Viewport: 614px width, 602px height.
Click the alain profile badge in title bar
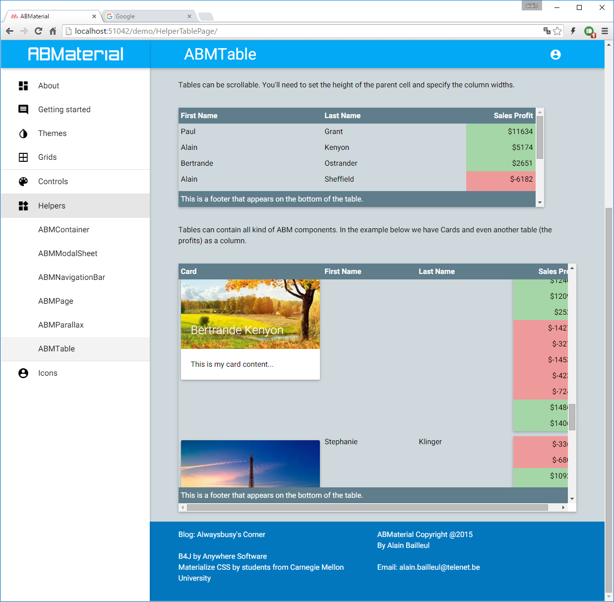[x=532, y=5]
